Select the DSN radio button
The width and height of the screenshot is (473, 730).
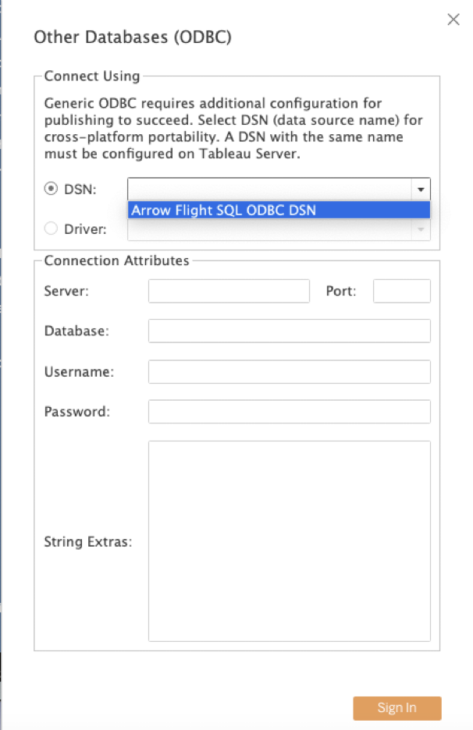tap(51, 189)
